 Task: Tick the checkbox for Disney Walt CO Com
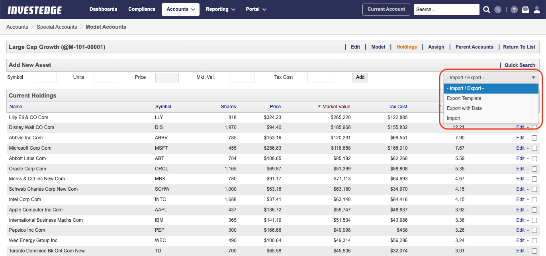tap(534, 127)
